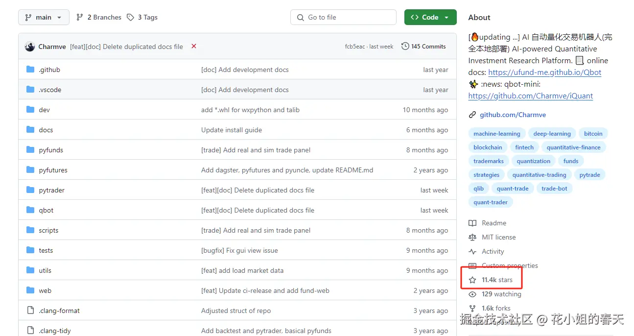
Task: Select the deep-learning topic tag
Action: 552,134
